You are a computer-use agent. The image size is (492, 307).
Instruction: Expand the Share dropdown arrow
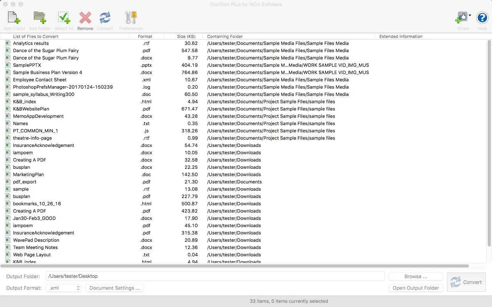pos(470,16)
